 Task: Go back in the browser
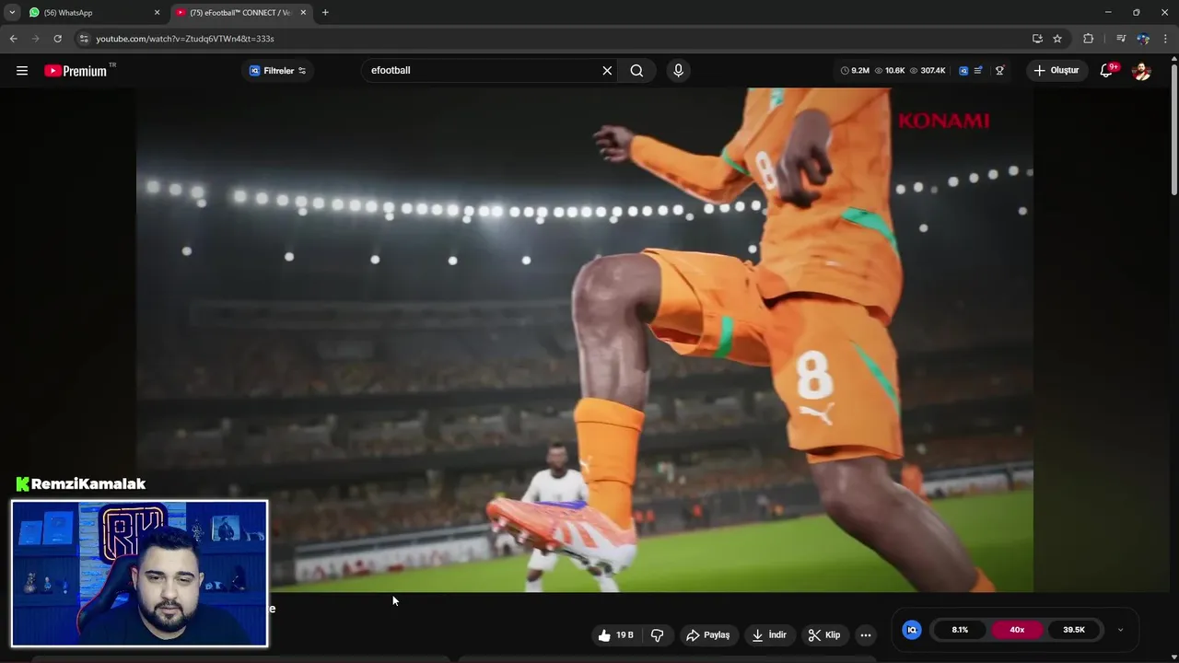(13, 39)
